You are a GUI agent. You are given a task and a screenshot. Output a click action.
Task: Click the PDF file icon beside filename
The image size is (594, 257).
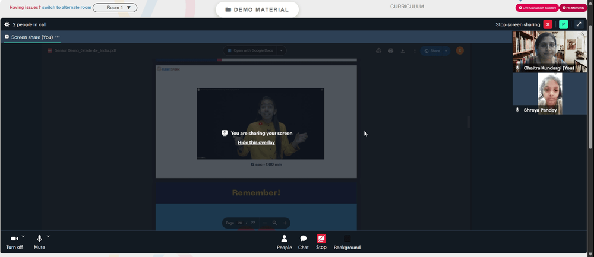click(50, 50)
